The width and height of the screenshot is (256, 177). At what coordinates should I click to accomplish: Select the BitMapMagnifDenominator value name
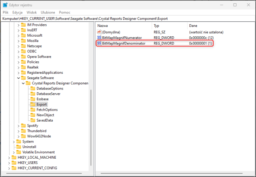(x=124, y=43)
